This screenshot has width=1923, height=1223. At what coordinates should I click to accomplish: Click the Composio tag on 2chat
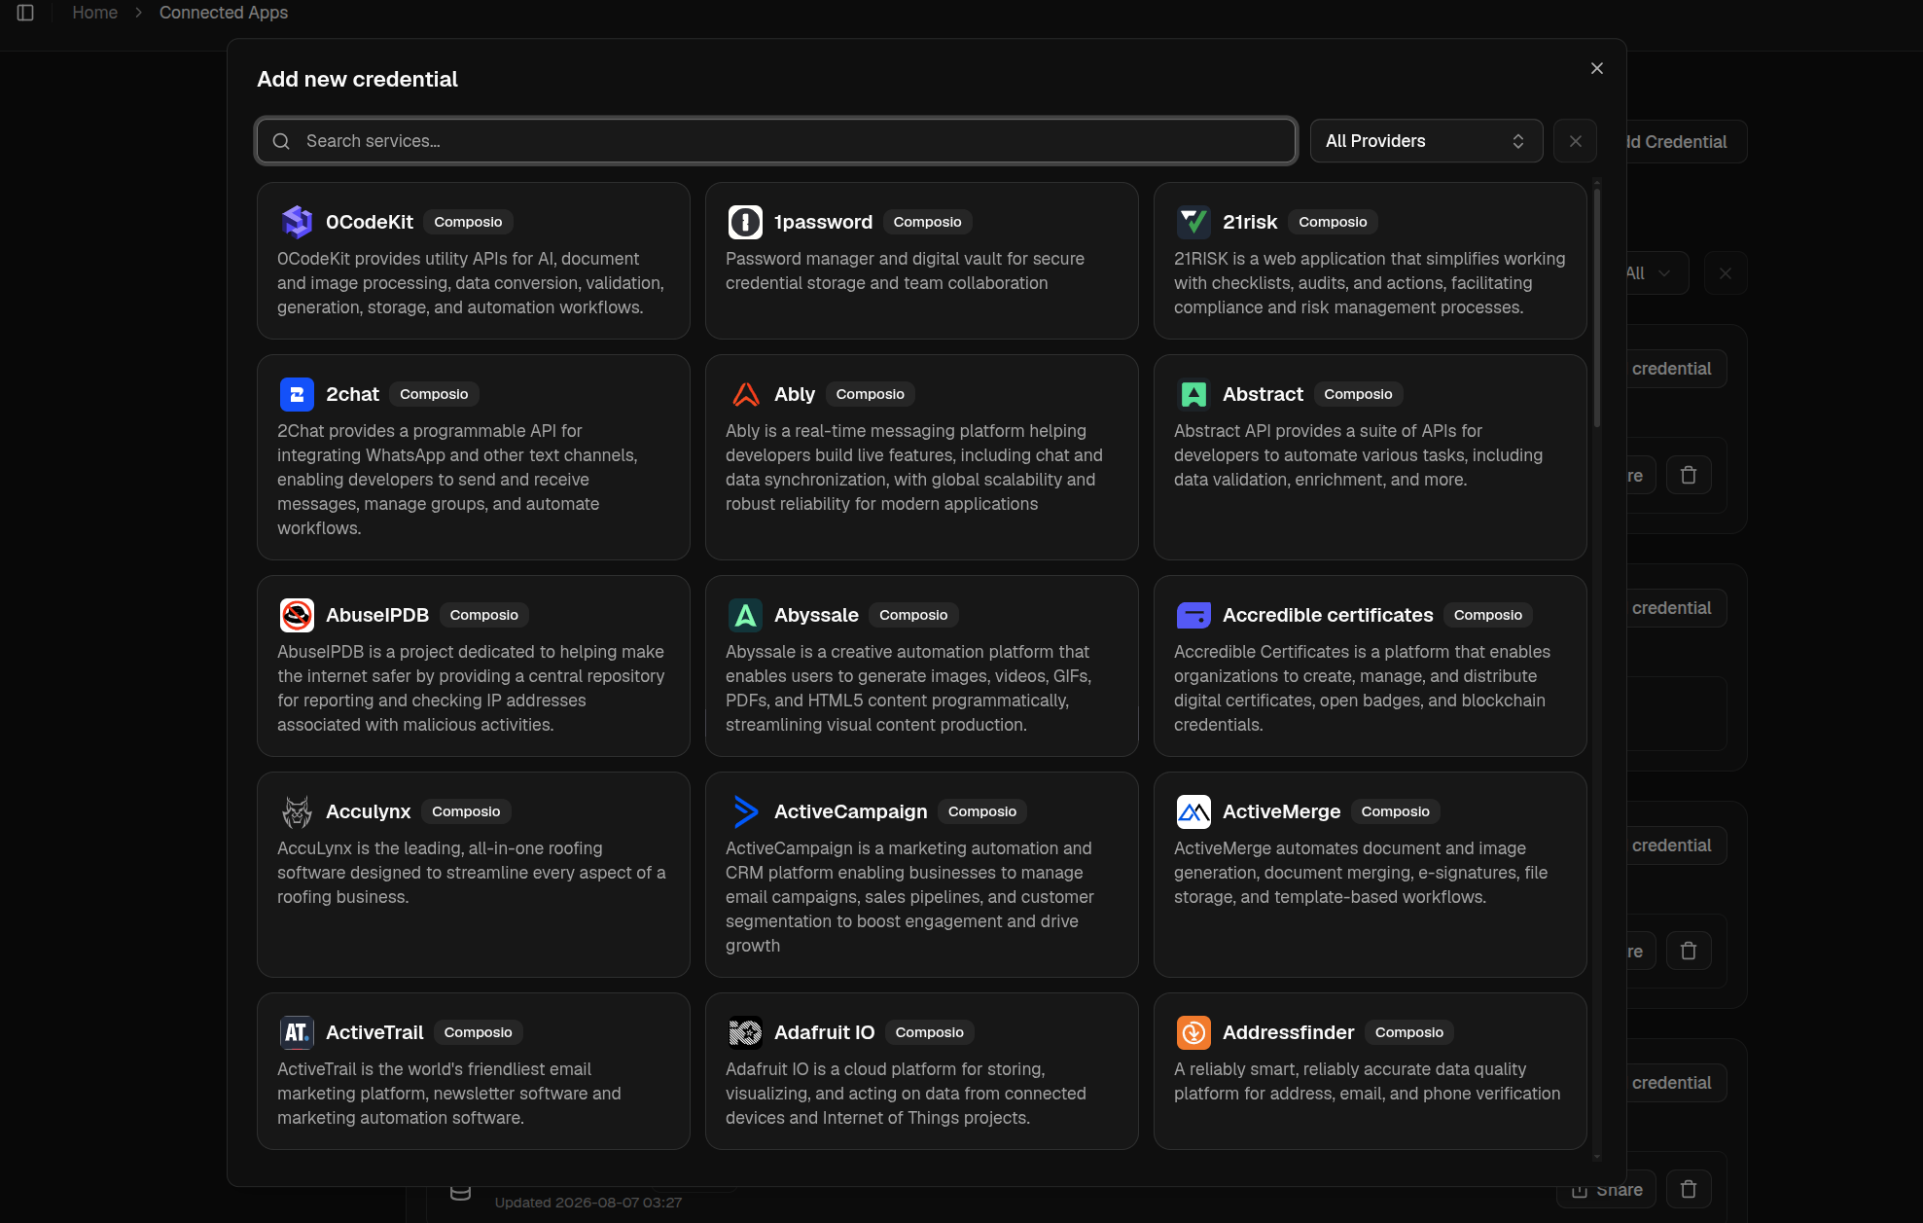(x=434, y=394)
